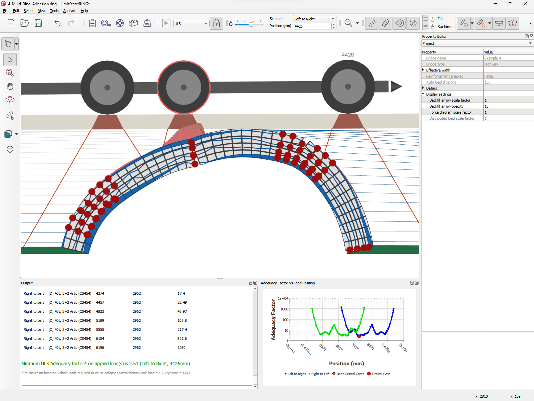Expand the Effective width property
This screenshot has height=401, width=534.
tap(423, 70)
